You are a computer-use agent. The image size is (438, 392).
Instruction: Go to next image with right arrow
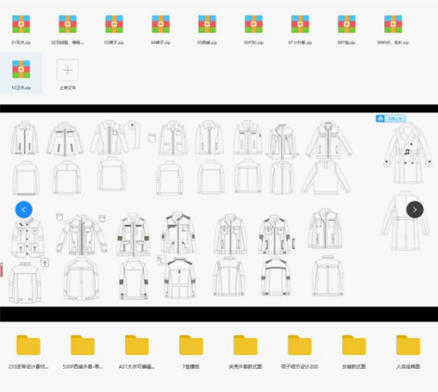point(415,210)
